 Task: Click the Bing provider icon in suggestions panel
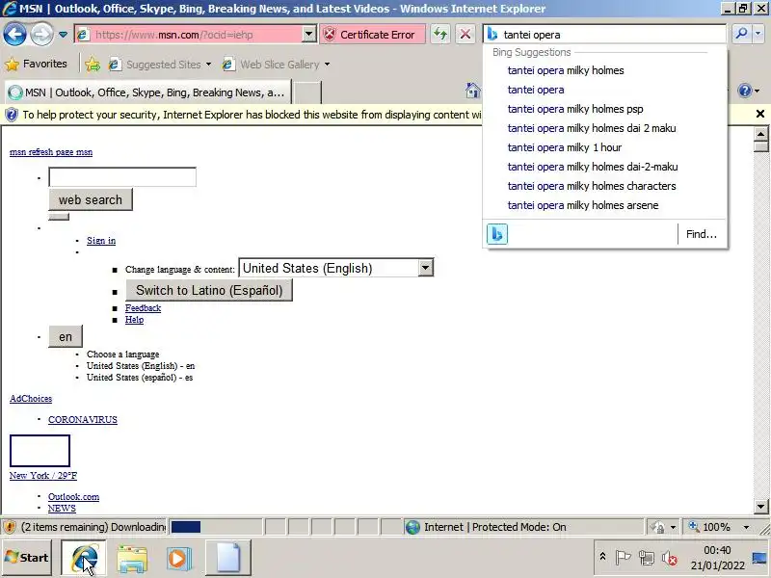pos(497,234)
